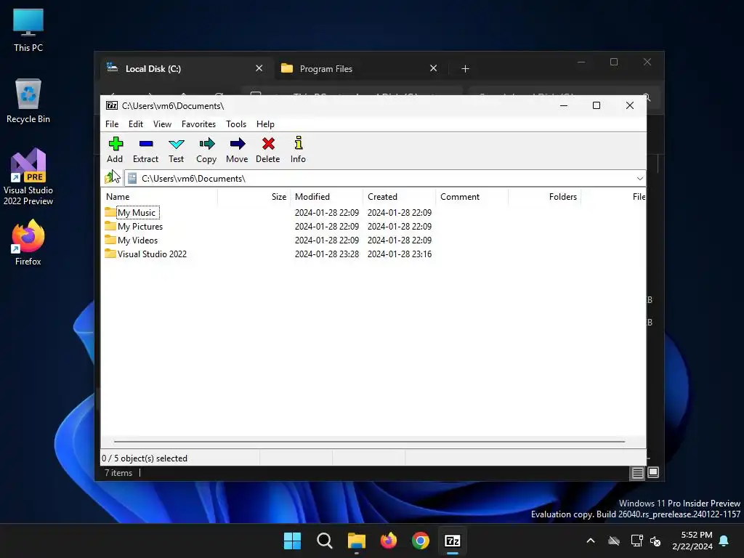Close the Program Files tab
Image resolution: width=744 pixels, height=558 pixels.
pyautogui.click(x=433, y=68)
